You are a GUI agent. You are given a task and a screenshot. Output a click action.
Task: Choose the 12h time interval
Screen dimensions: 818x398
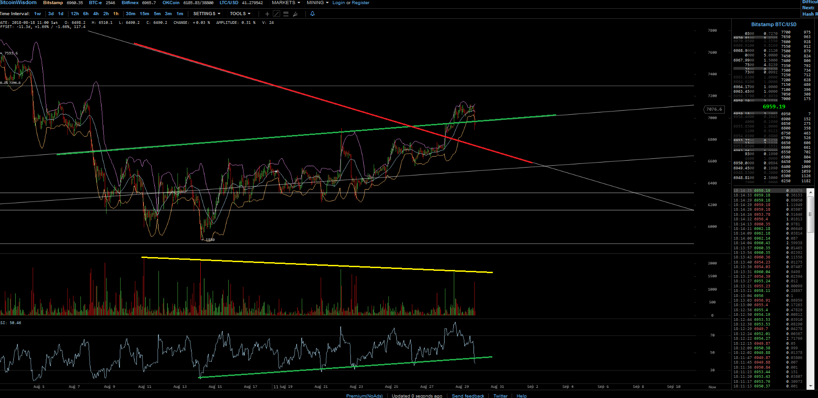75,14
